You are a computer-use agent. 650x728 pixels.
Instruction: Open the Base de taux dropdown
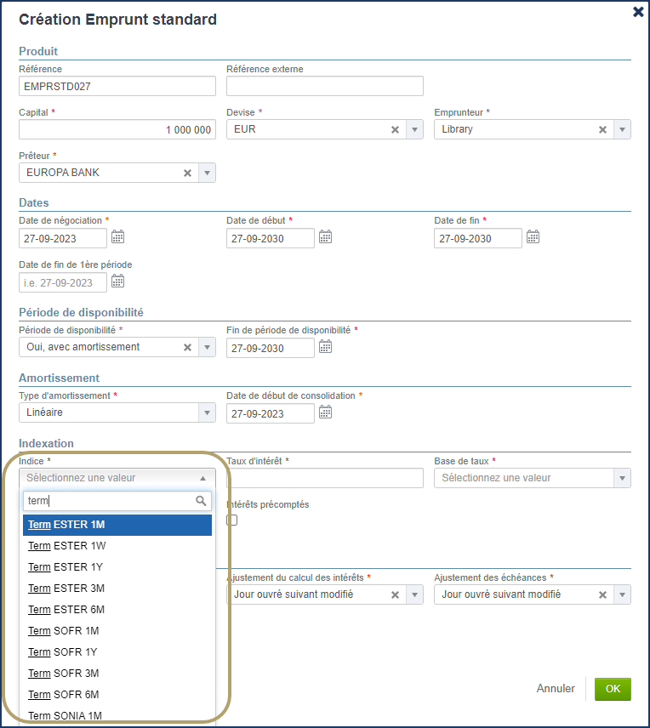tap(622, 478)
